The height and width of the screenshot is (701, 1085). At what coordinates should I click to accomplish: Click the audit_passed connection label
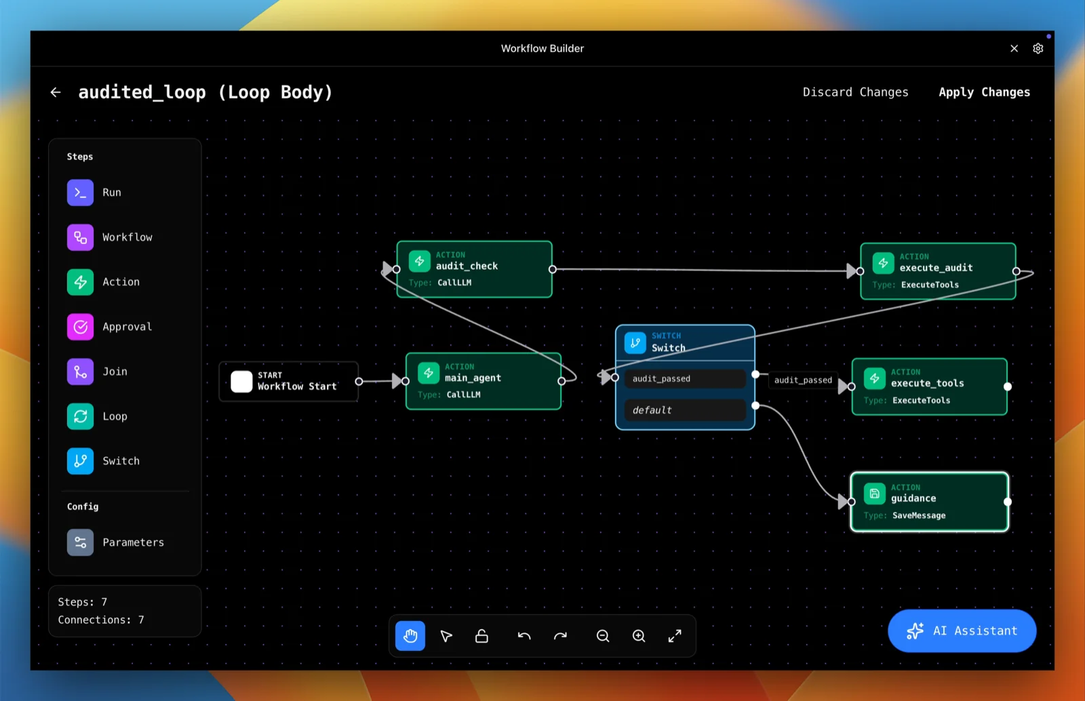(803, 380)
